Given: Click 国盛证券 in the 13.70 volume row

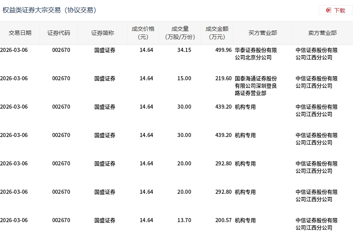Looking at the screenshot, I should [105, 220].
